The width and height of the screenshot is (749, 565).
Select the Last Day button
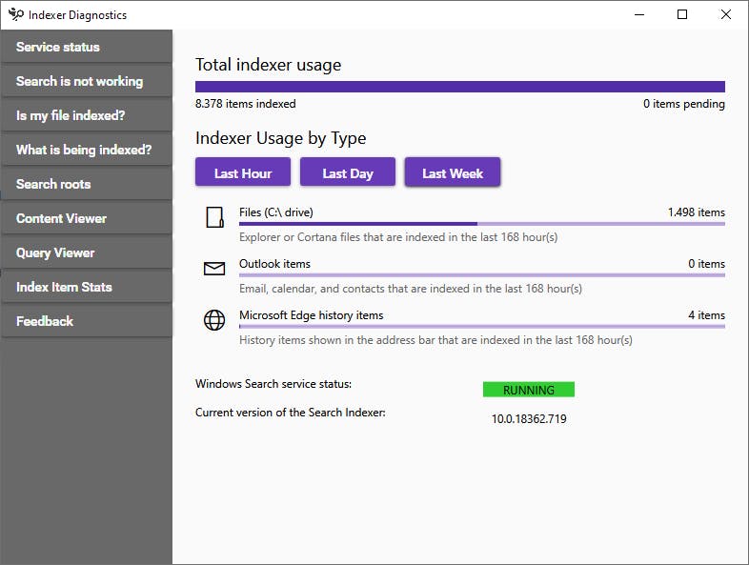click(x=348, y=173)
